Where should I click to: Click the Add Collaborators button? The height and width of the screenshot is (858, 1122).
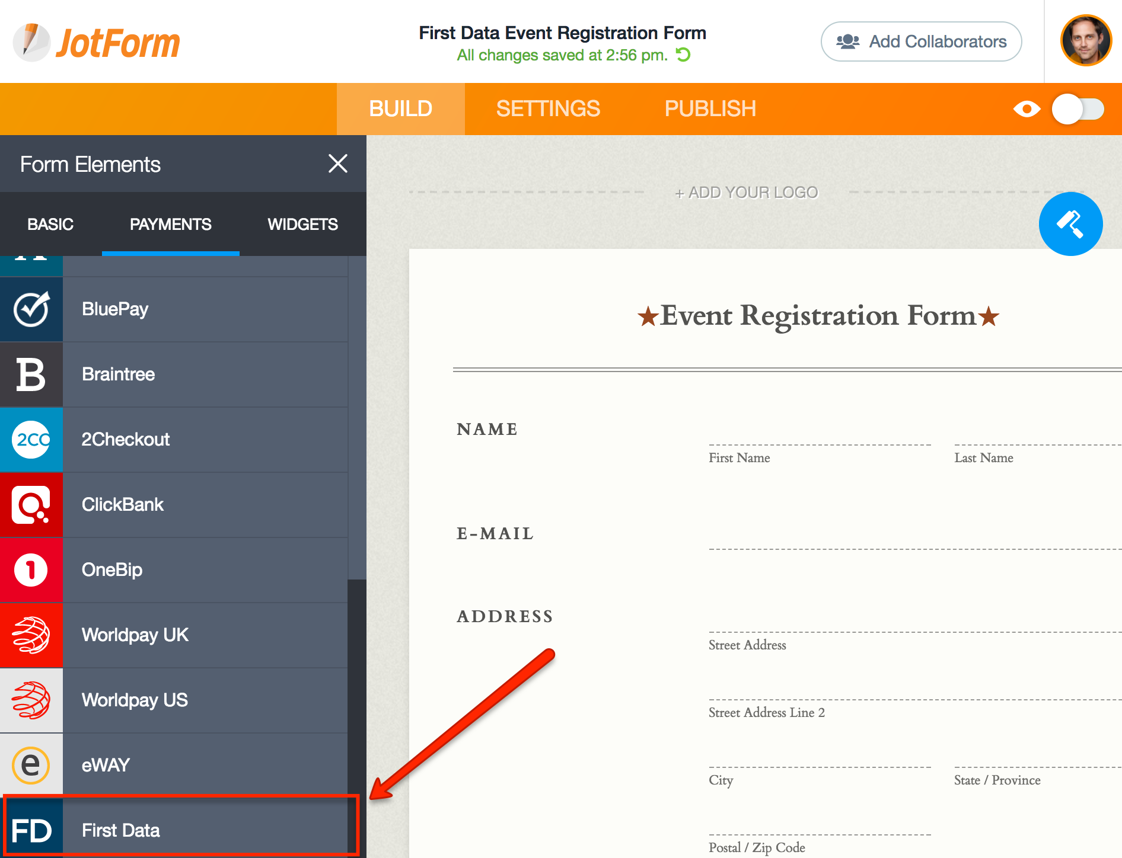pyautogui.click(x=921, y=41)
